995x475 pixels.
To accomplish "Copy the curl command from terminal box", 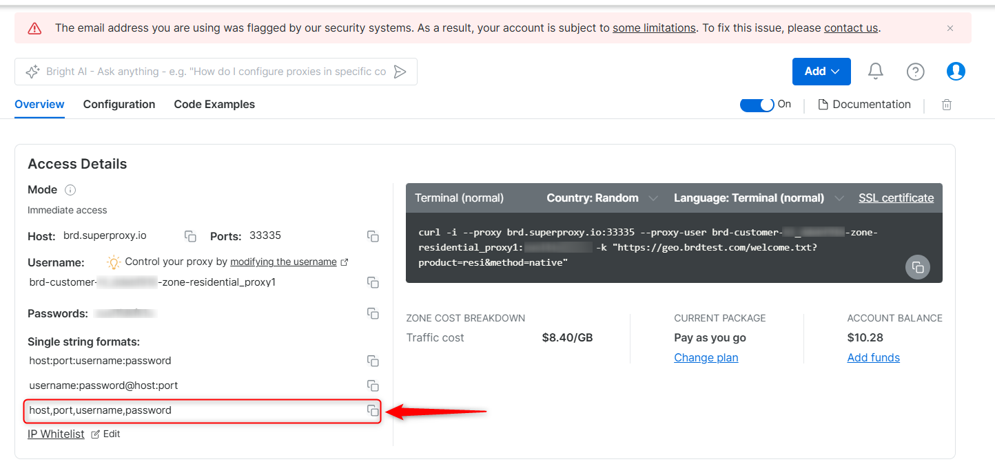I will [918, 267].
